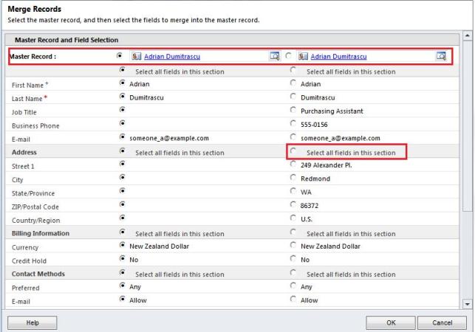The height and width of the screenshot is (332, 475).
Task: Open the left Adrian Dumitrascu record link
Action: (172, 57)
